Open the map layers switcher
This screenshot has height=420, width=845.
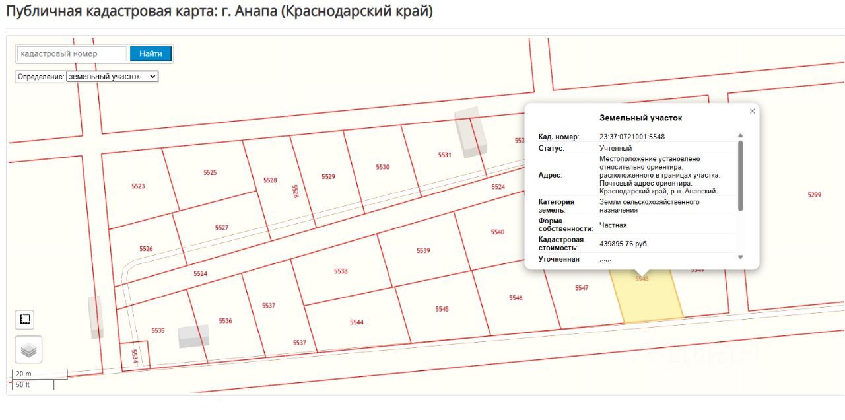pyautogui.click(x=28, y=350)
